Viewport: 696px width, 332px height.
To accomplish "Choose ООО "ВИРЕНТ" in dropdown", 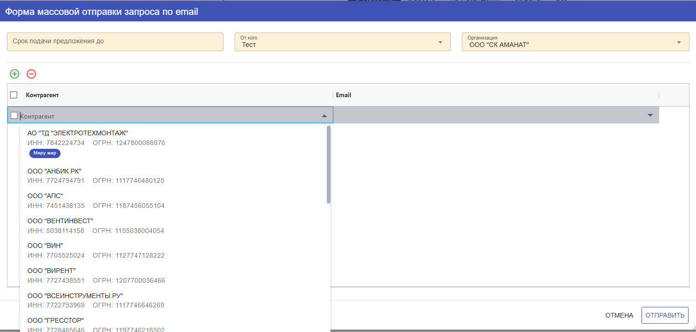I will click(x=52, y=271).
